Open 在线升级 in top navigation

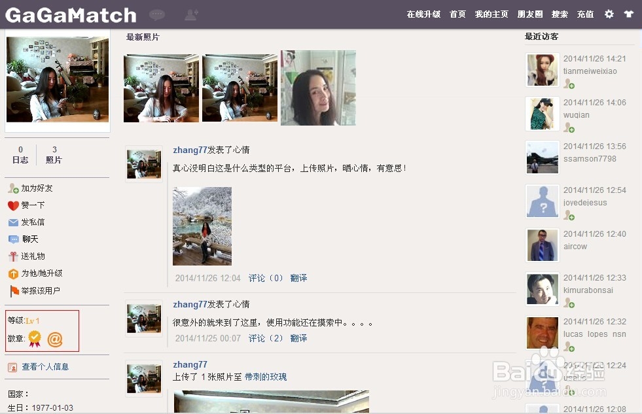(423, 14)
